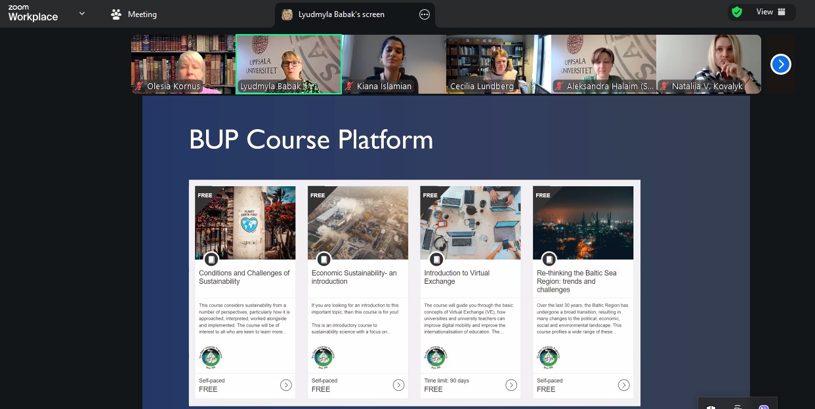Click arrow on Re-thinking the Baltic Sea card
Image resolution: width=815 pixels, height=409 pixels.
[x=623, y=385]
